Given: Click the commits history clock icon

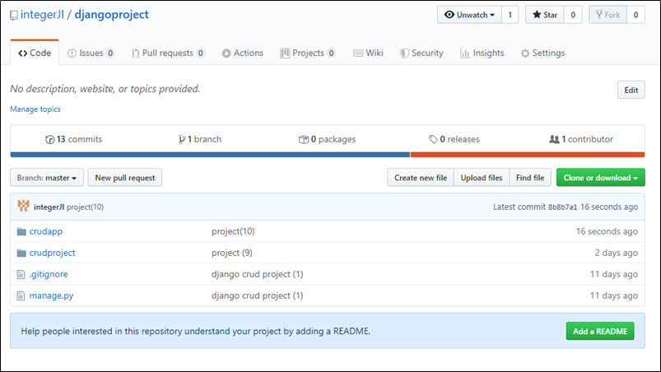Looking at the screenshot, I should pos(49,139).
